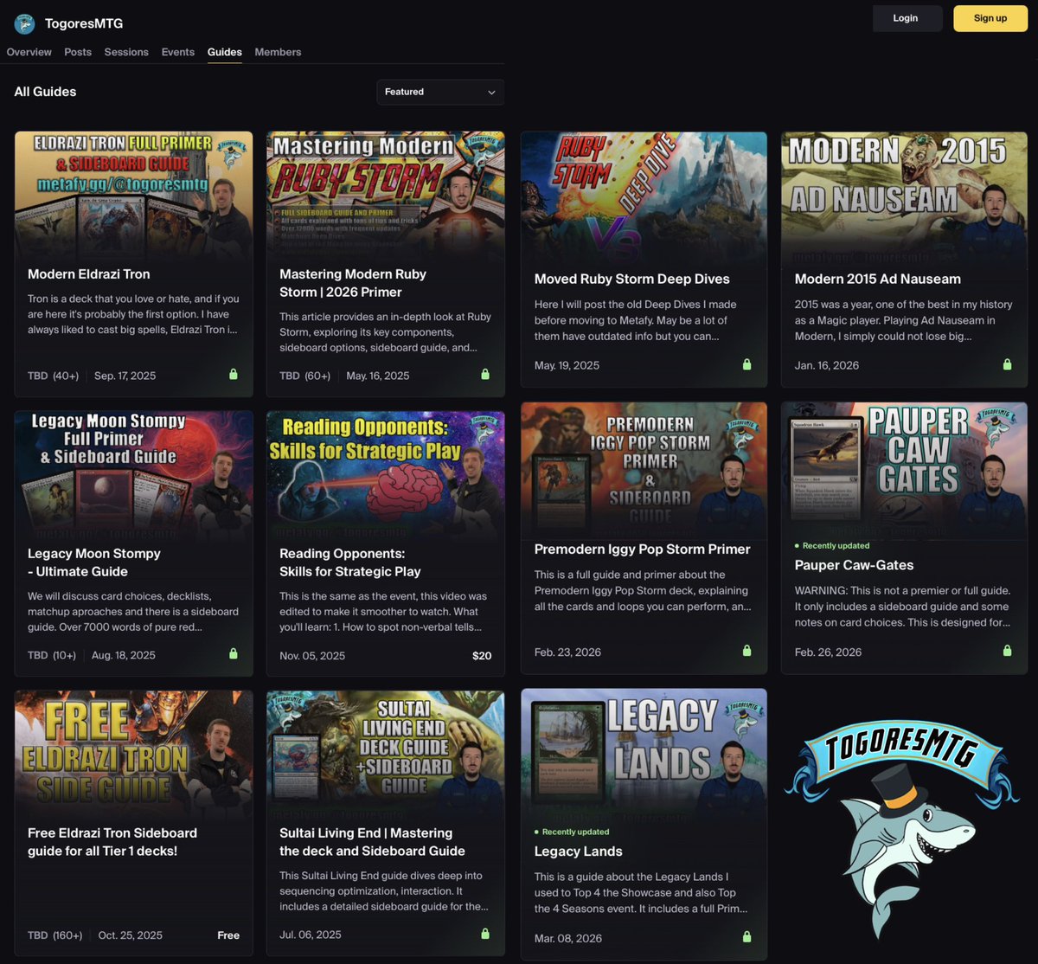
Task: Open the TogoresMTG profile name link
Action: (84, 23)
